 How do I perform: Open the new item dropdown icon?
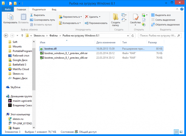click(124, 15)
